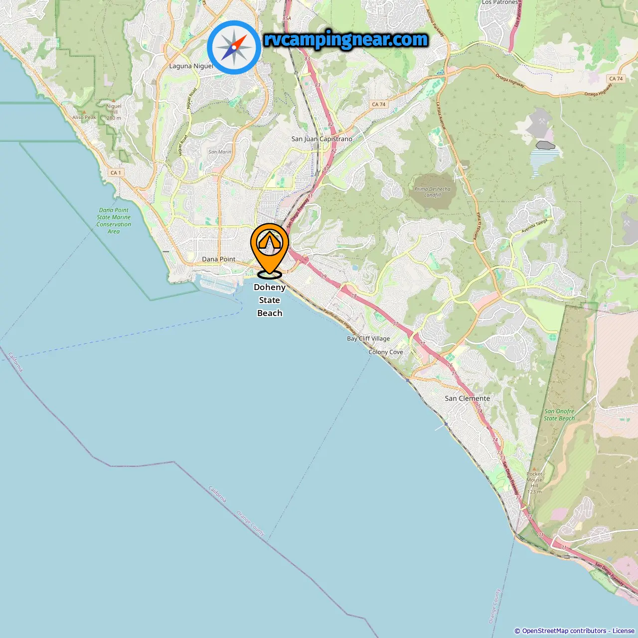Click the San Juan Capistrano label
Image resolution: width=638 pixels, height=638 pixels.
[322, 139]
